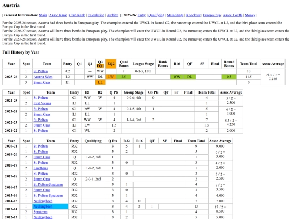Select the '8.5 / 2 = 4.250' average cell
The image size is (292, 219).
231,122
